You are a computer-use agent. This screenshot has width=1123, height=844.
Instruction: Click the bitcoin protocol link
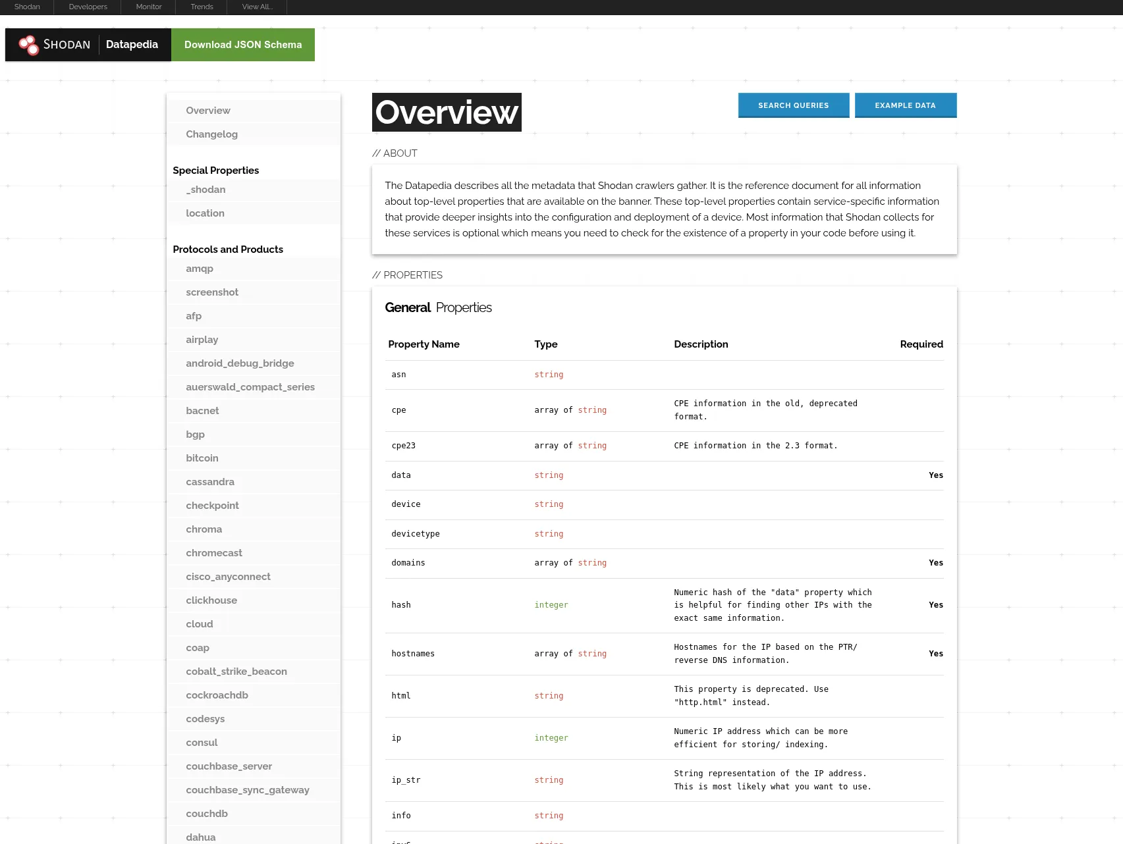[202, 458]
